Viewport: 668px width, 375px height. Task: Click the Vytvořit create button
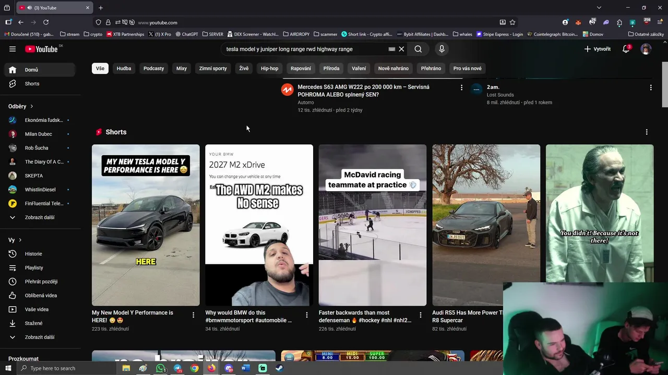pyautogui.click(x=598, y=49)
